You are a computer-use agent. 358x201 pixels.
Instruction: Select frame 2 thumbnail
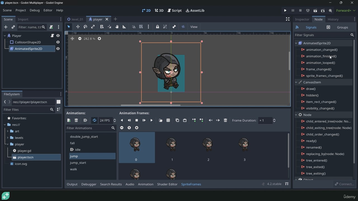click(208, 147)
